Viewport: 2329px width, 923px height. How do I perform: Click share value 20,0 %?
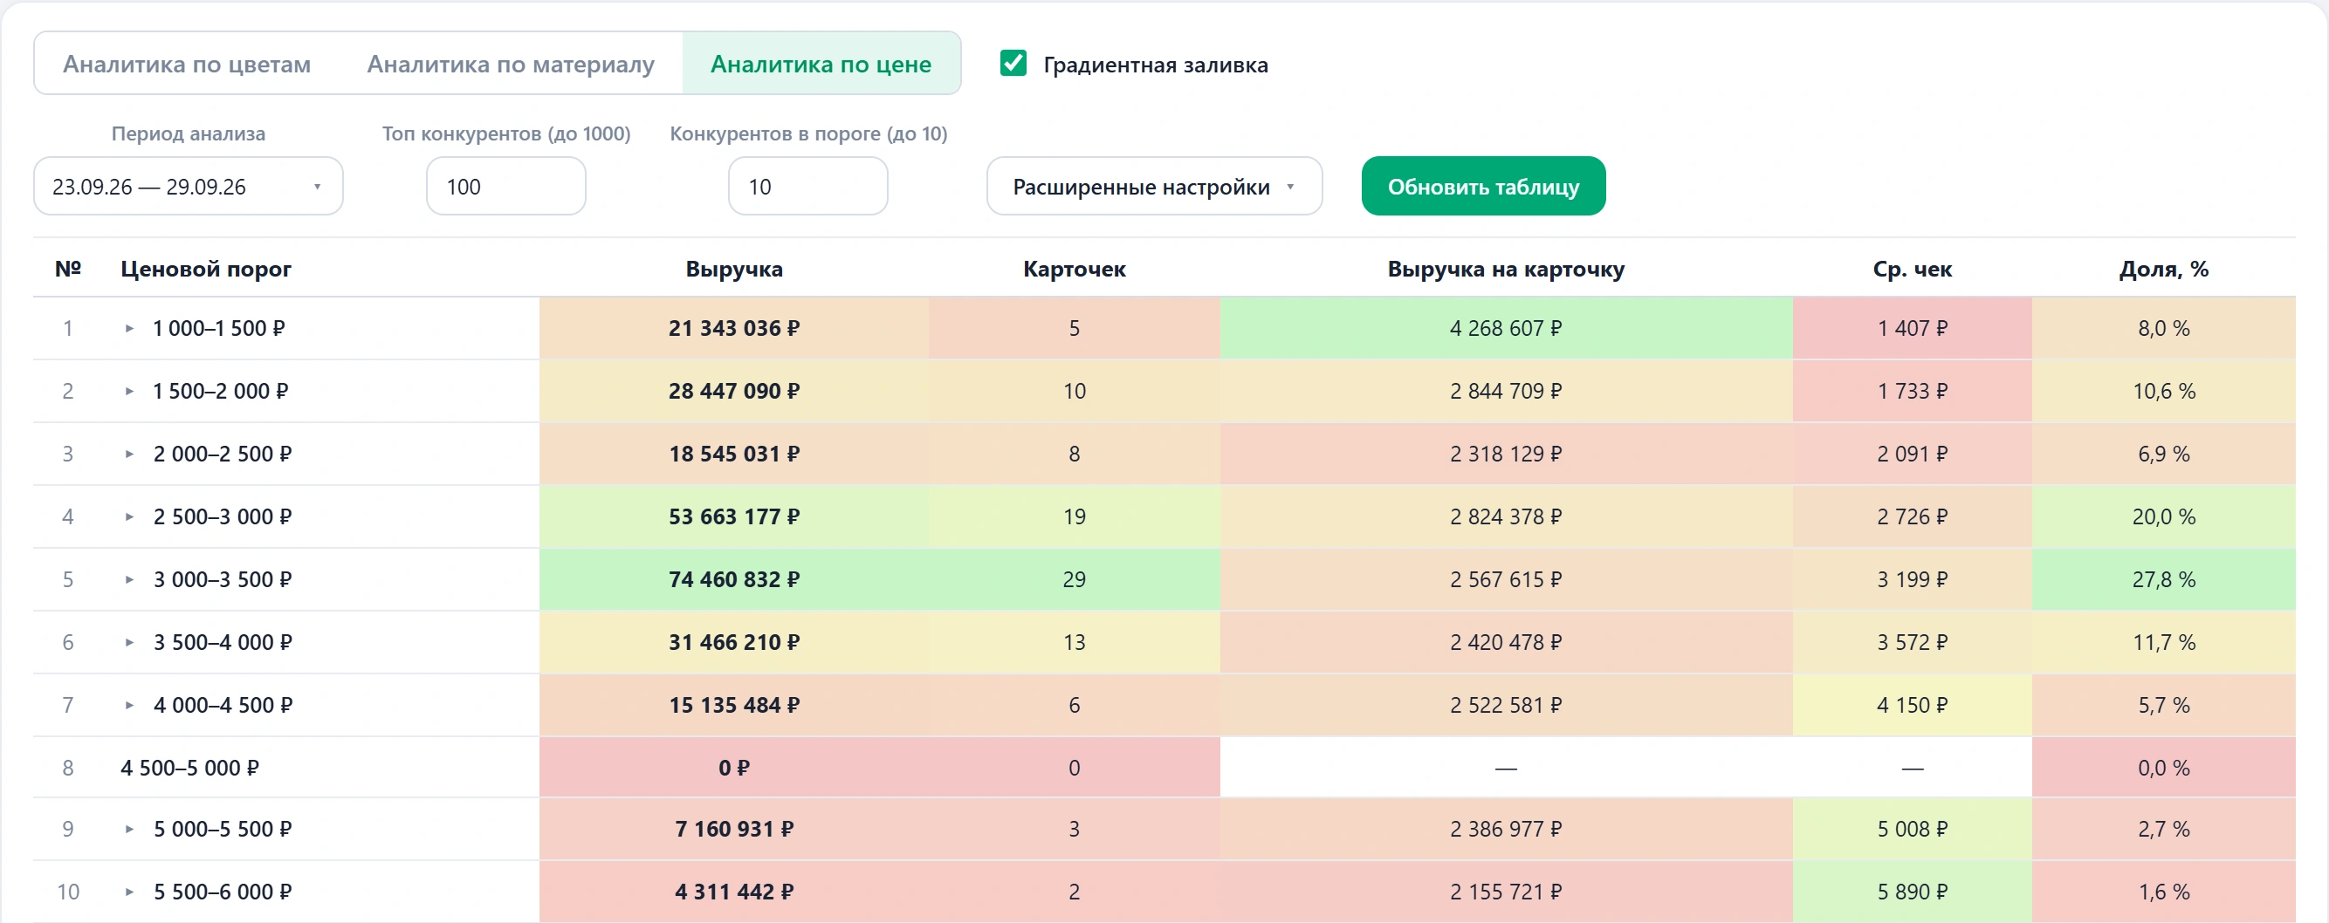[x=2163, y=516]
